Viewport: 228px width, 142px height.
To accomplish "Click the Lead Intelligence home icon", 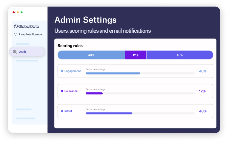I will 15,34.
